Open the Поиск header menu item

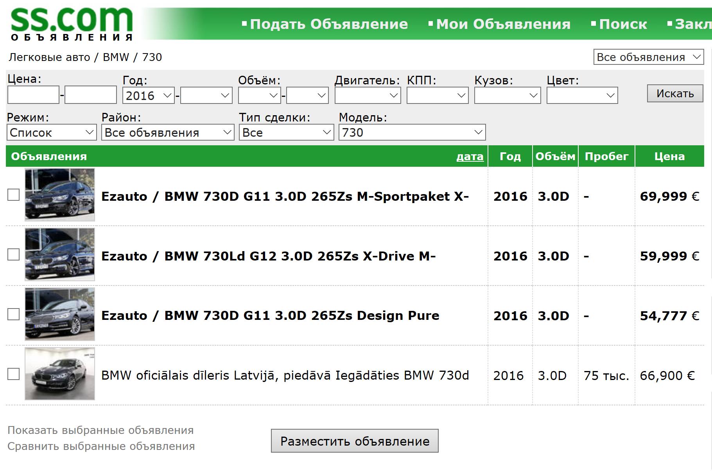coord(622,24)
